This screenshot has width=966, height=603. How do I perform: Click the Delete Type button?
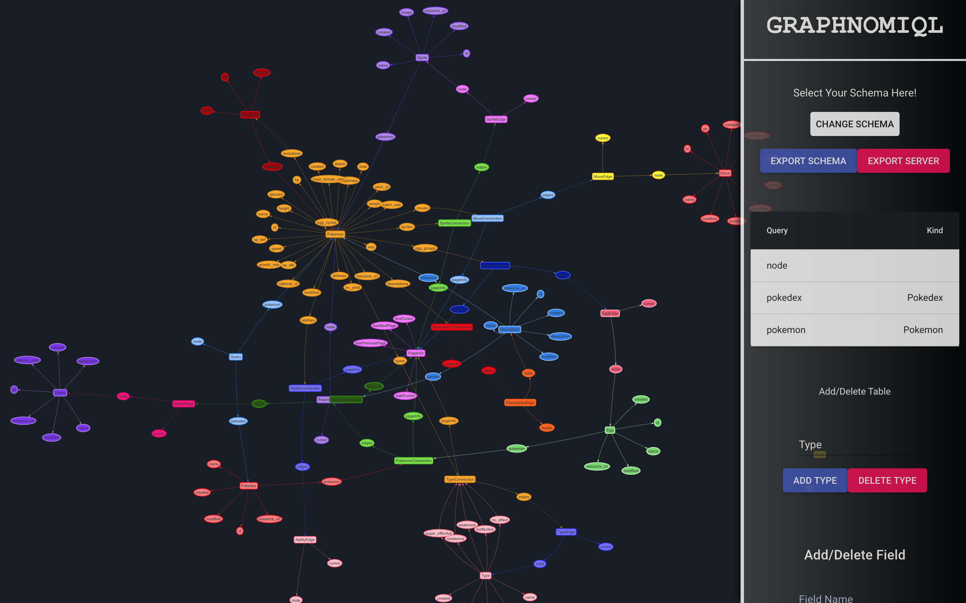(887, 481)
